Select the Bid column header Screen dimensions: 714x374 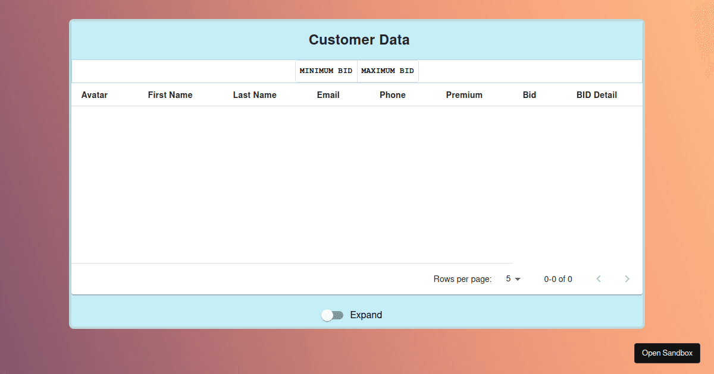click(x=529, y=94)
